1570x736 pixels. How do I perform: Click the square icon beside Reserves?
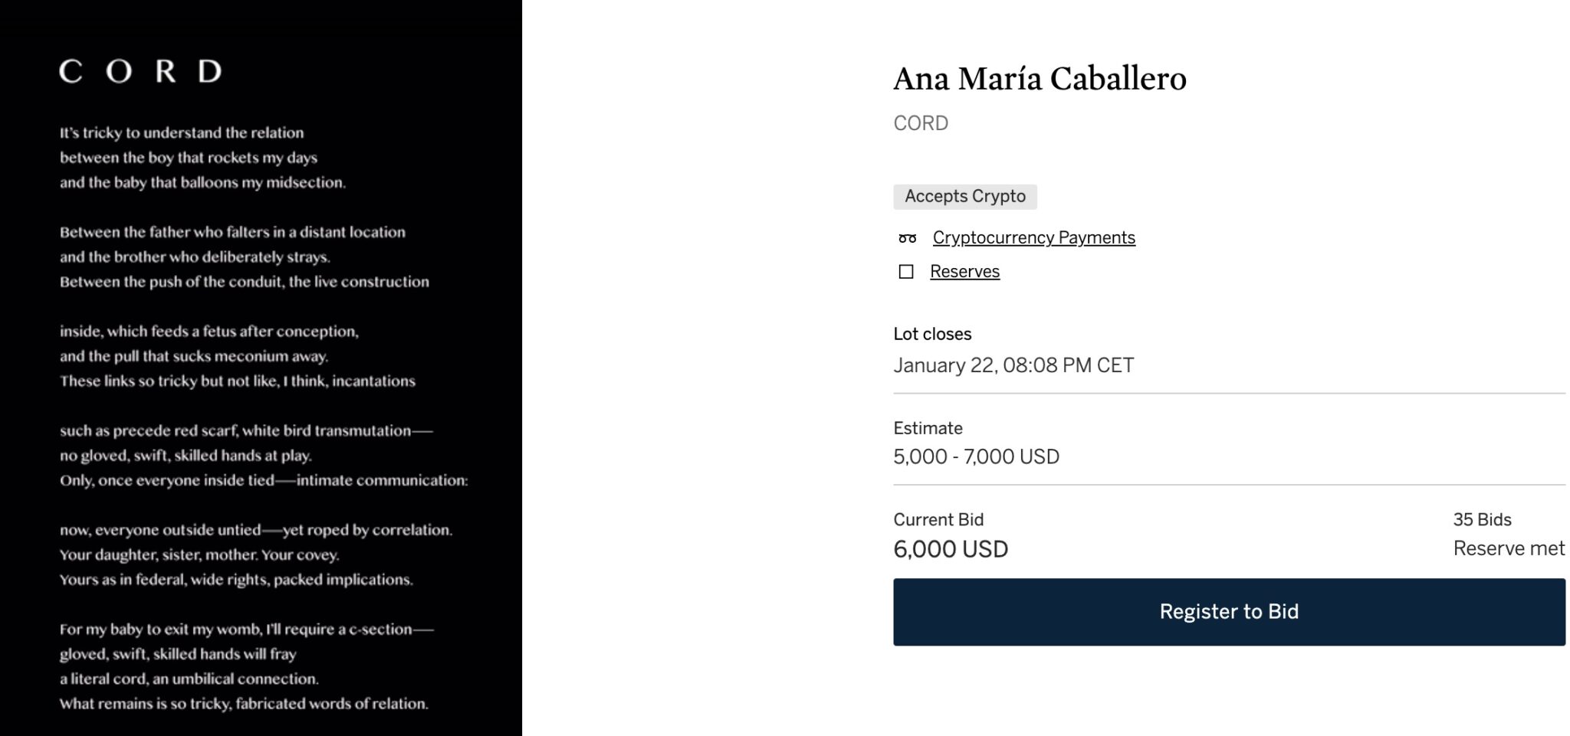[x=906, y=272]
